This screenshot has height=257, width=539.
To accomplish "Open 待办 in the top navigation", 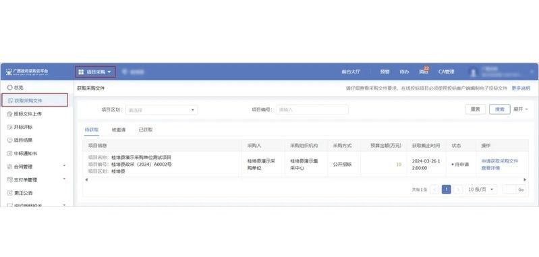I will point(404,72).
